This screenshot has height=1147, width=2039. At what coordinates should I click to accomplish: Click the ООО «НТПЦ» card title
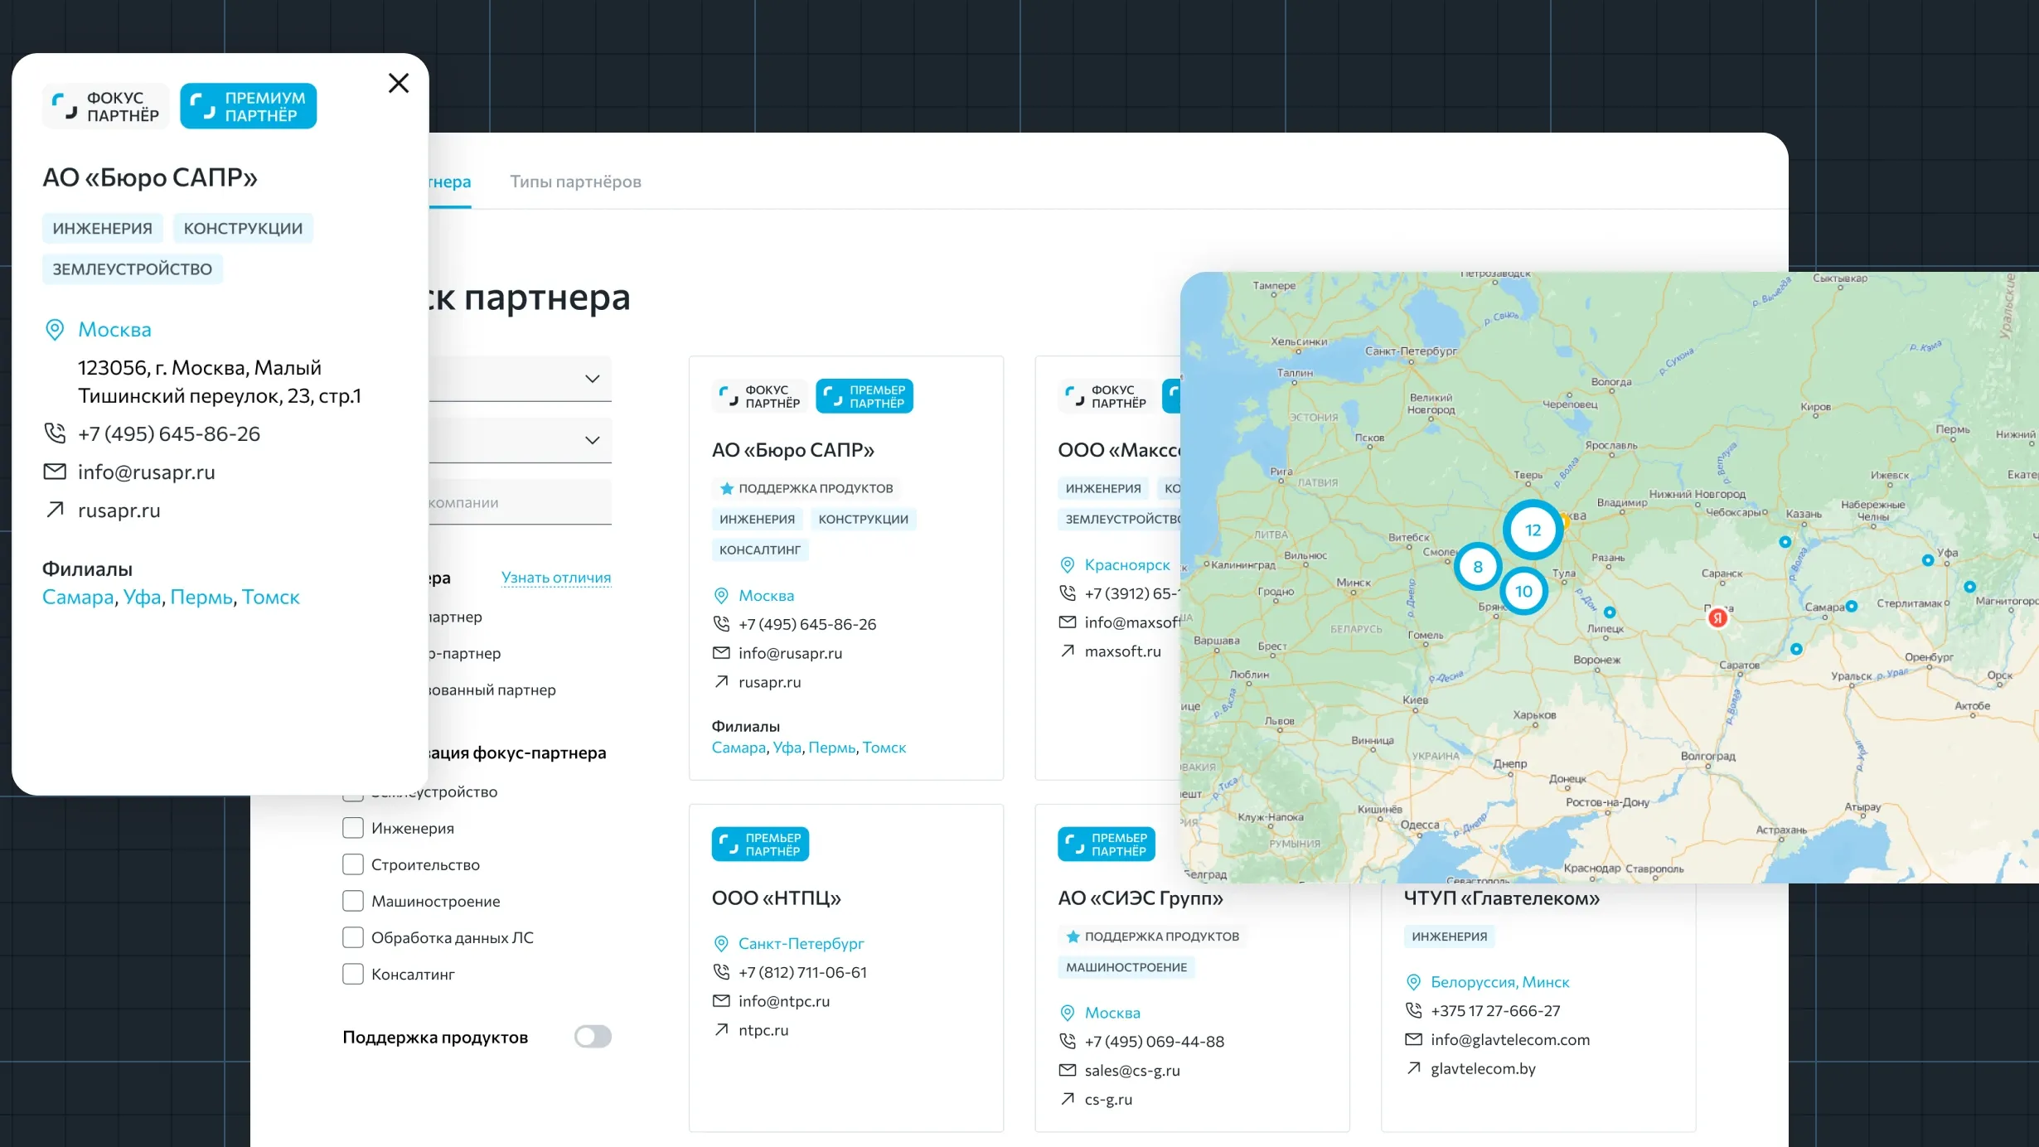coord(777,898)
